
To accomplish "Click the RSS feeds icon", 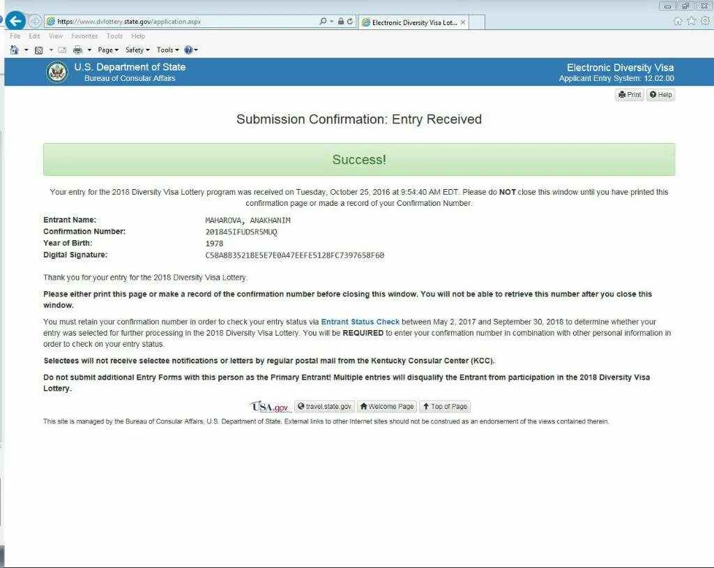I will (x=39, y=50).
